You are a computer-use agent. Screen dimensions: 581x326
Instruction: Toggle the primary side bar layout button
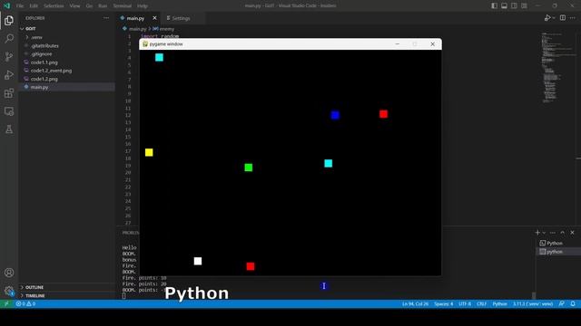coord(494,5)
